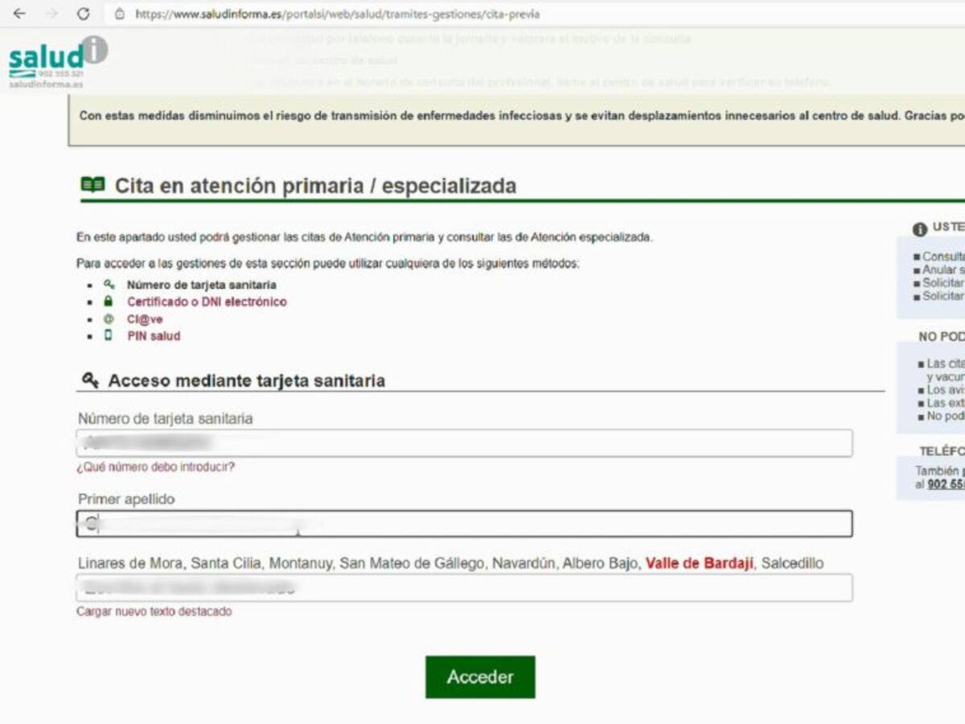Open '¿Qué número debo introducir?' help link

click(x=155, y=467)
